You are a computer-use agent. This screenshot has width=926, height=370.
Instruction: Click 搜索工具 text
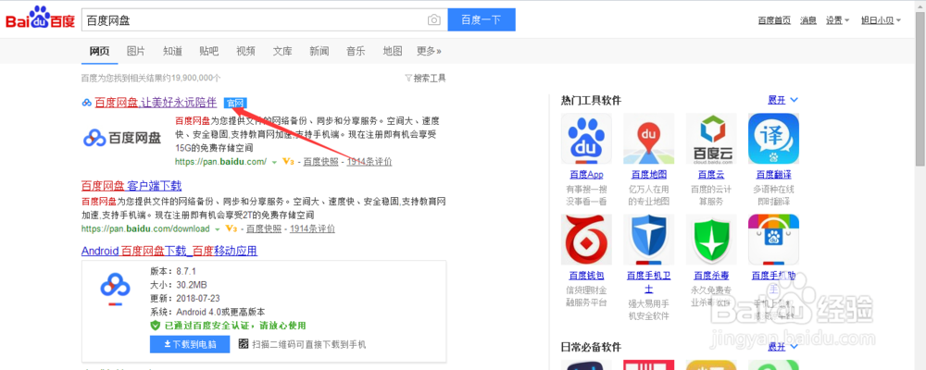(x=430, y=78)
